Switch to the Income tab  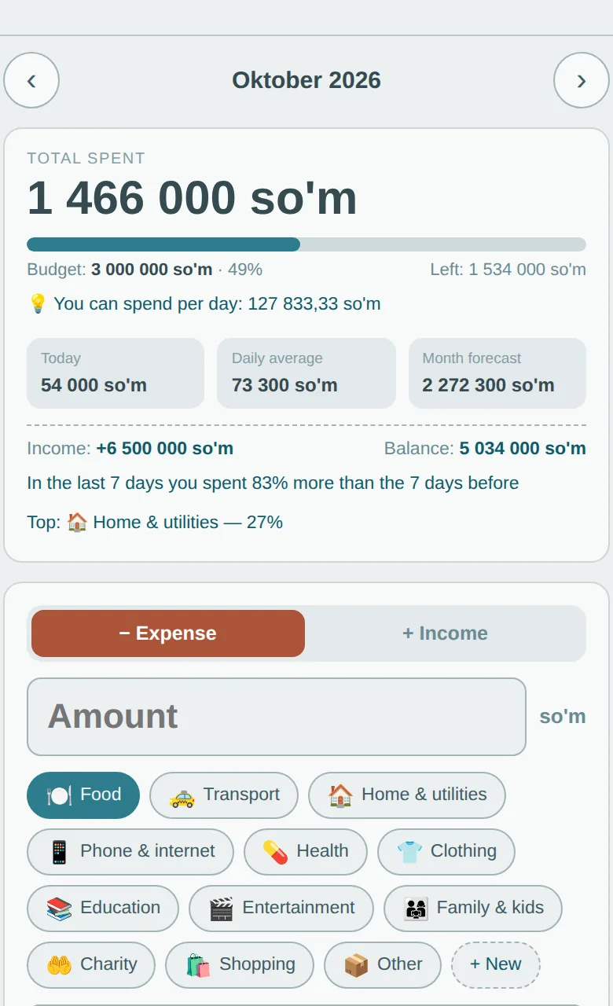[x=445, y=633]
